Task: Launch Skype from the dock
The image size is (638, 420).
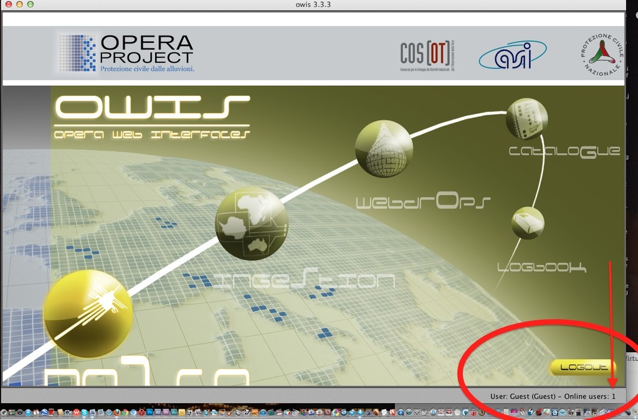Action: coord(85,413)
